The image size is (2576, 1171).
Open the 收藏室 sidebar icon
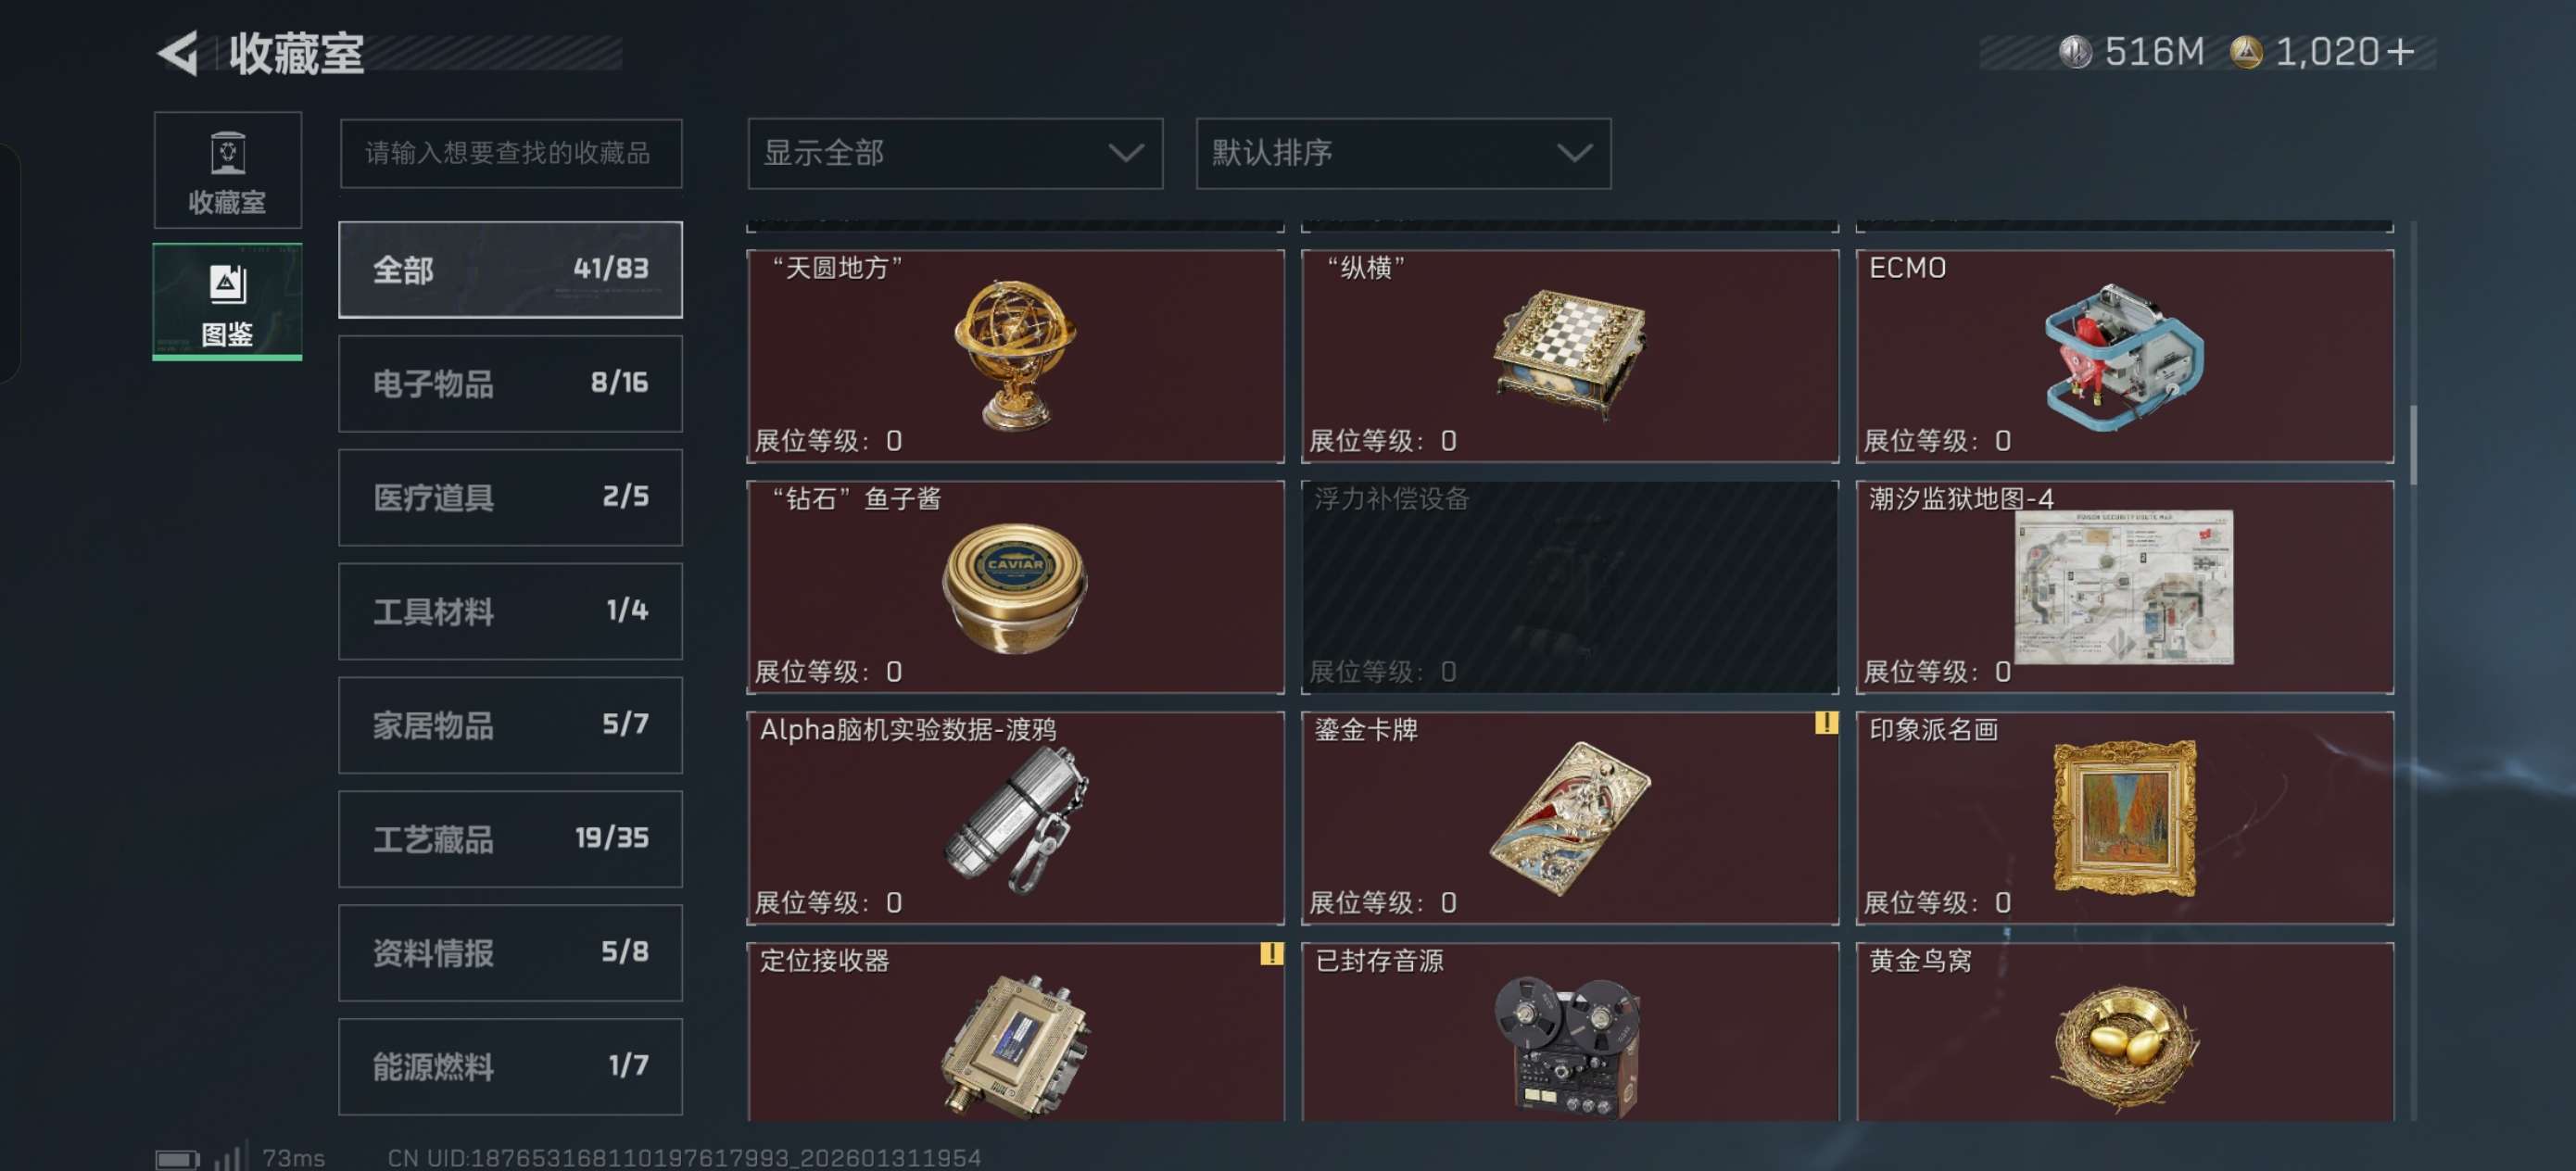[x=228, y=170]
